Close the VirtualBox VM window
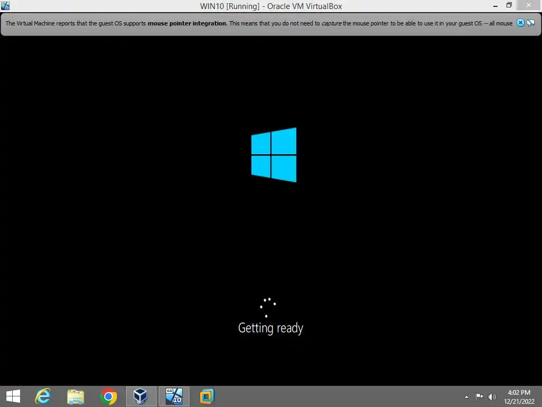The height and width of the screenshot is (407, 542). (x=529, y=5)
